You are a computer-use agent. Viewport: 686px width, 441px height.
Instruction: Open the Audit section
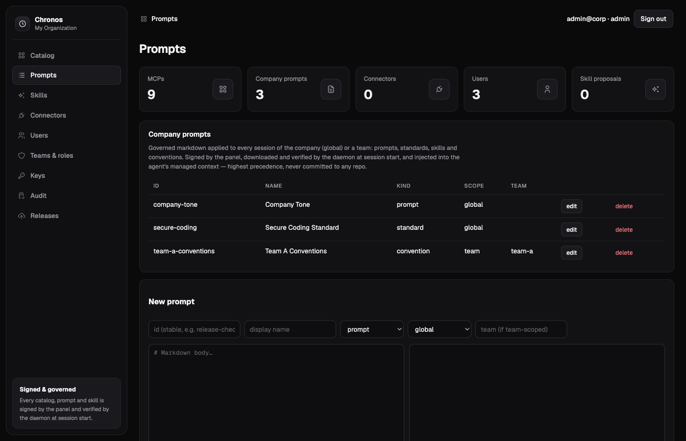67,196
